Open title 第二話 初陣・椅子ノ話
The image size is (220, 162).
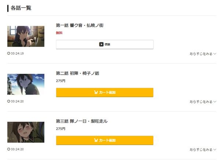[x=77, y=73]
